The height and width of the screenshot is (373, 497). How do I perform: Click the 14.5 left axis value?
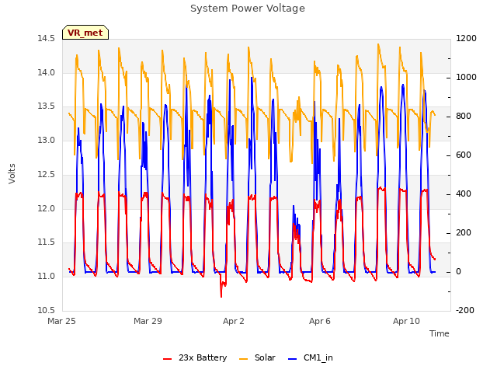[x=47, y=39]
